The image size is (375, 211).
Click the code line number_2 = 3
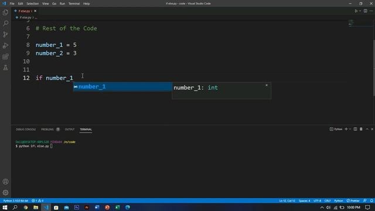[x=56, y=53]
